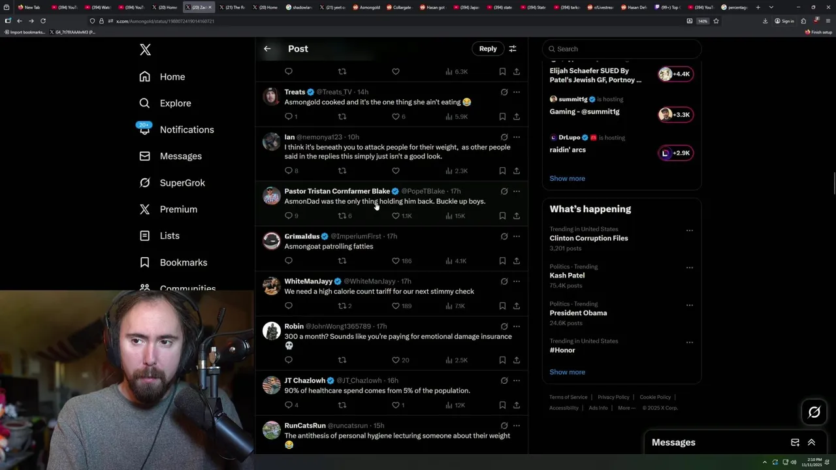Bookmark this page with the star icon
The height and width of the screenshot is (470, 836).
click(x=716, y=21)
